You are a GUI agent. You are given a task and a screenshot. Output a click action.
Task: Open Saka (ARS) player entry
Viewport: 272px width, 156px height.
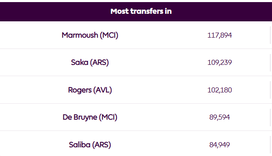[x=90, y=62]
